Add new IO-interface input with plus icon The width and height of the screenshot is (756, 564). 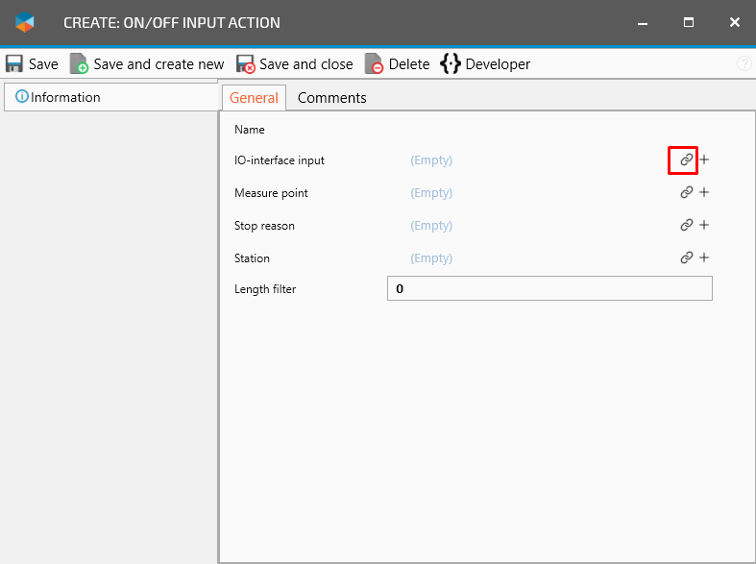click(704, 160)
